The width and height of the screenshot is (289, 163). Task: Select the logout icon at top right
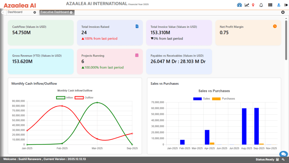pyautogui.click(x=286, y=5)
